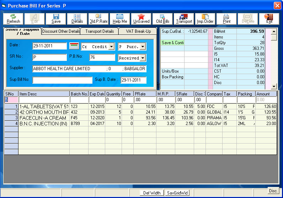
Task: Click the Def Width button
Action: 152,193
